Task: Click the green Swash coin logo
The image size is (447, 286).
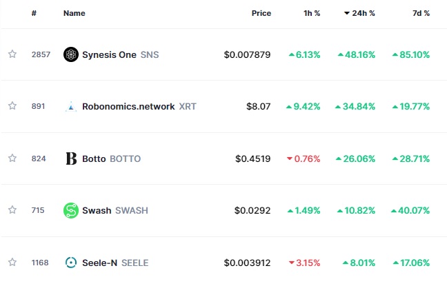Action: pyautogui.click(x=70, y=210)
